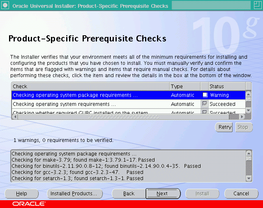Click 'Automatic' type in operating system requirements row

182,104
